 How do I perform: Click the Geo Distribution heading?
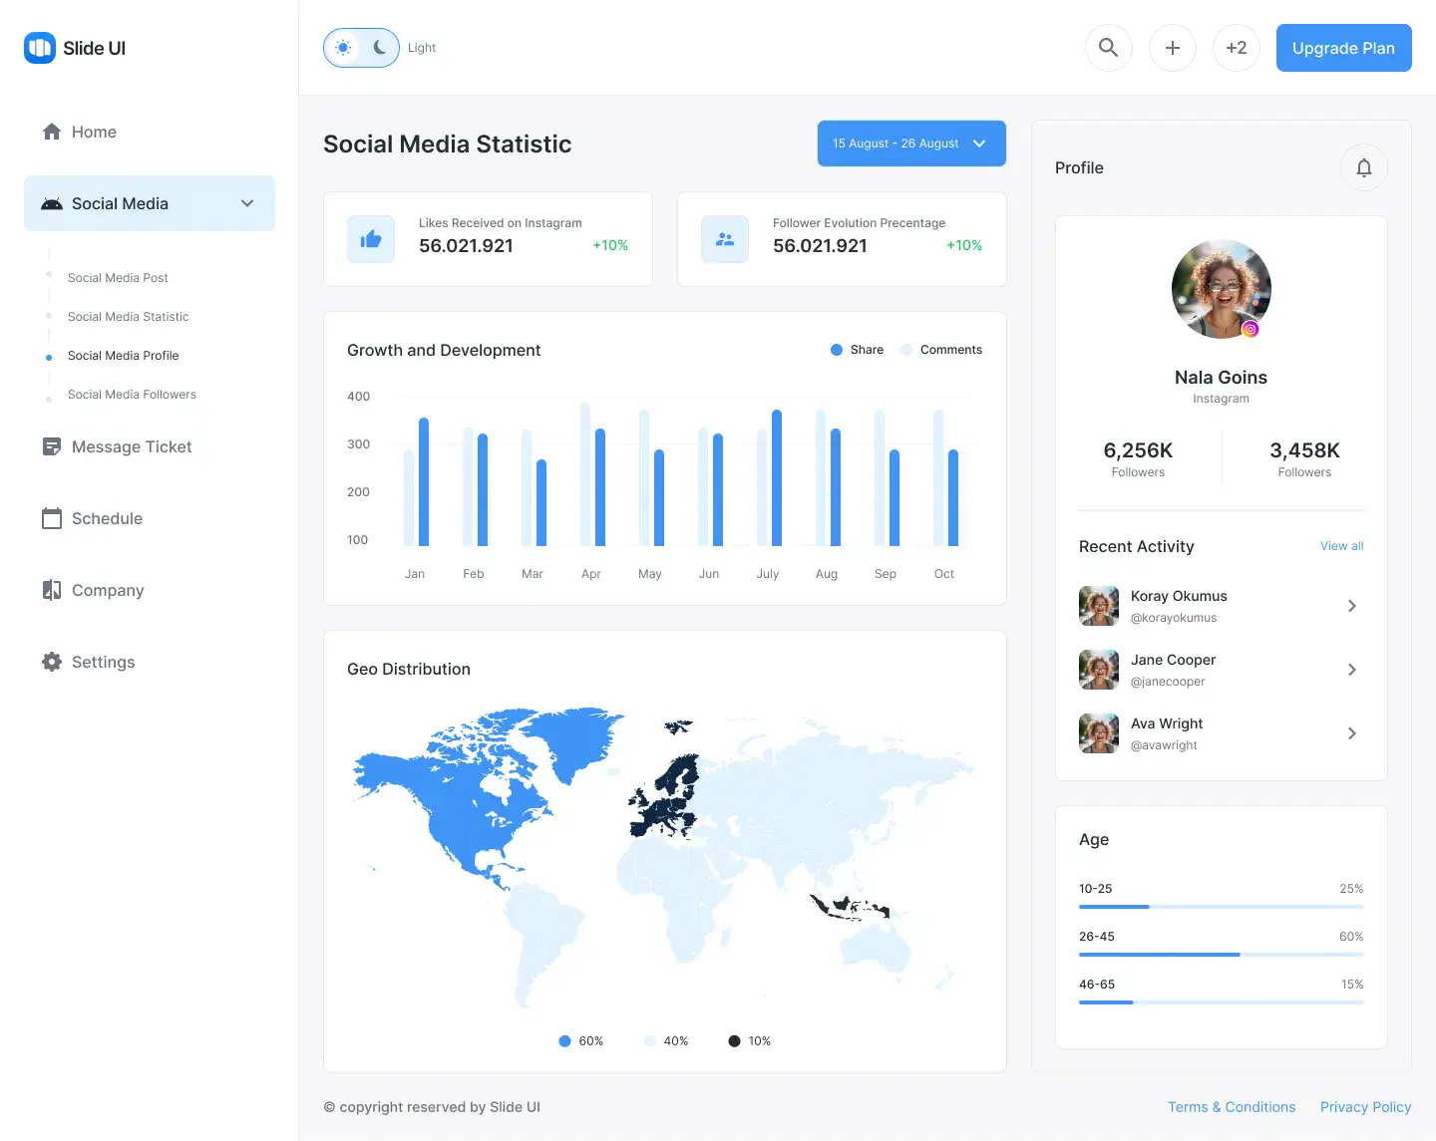click(409, 670)
